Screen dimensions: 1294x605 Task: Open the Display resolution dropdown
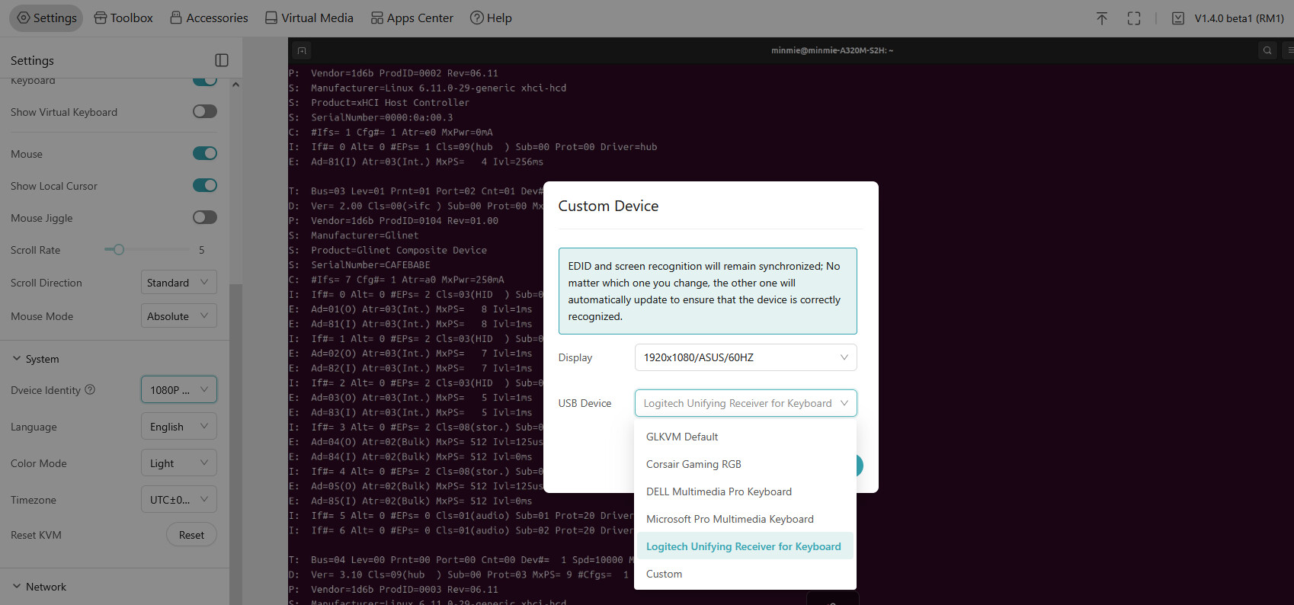745,357
